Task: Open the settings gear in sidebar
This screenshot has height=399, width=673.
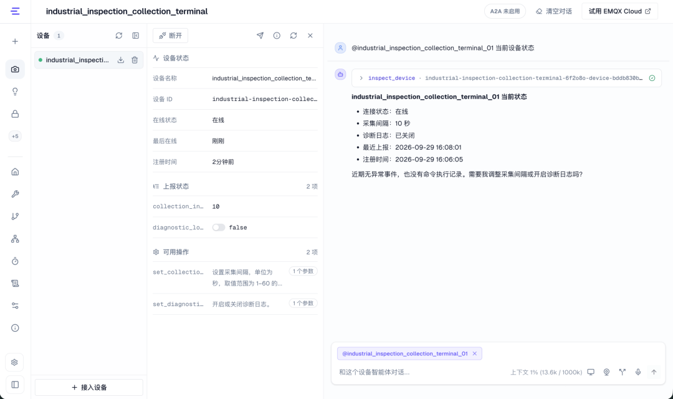Action: (14, 362)
